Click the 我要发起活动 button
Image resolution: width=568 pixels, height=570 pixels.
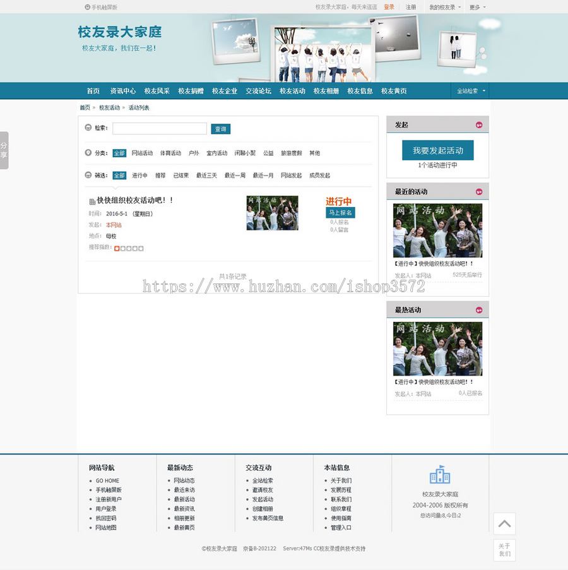437,151
